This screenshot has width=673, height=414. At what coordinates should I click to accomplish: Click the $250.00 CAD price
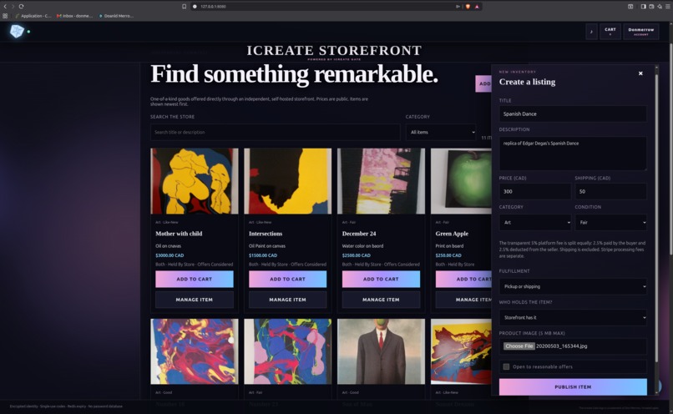click(448, 255)
